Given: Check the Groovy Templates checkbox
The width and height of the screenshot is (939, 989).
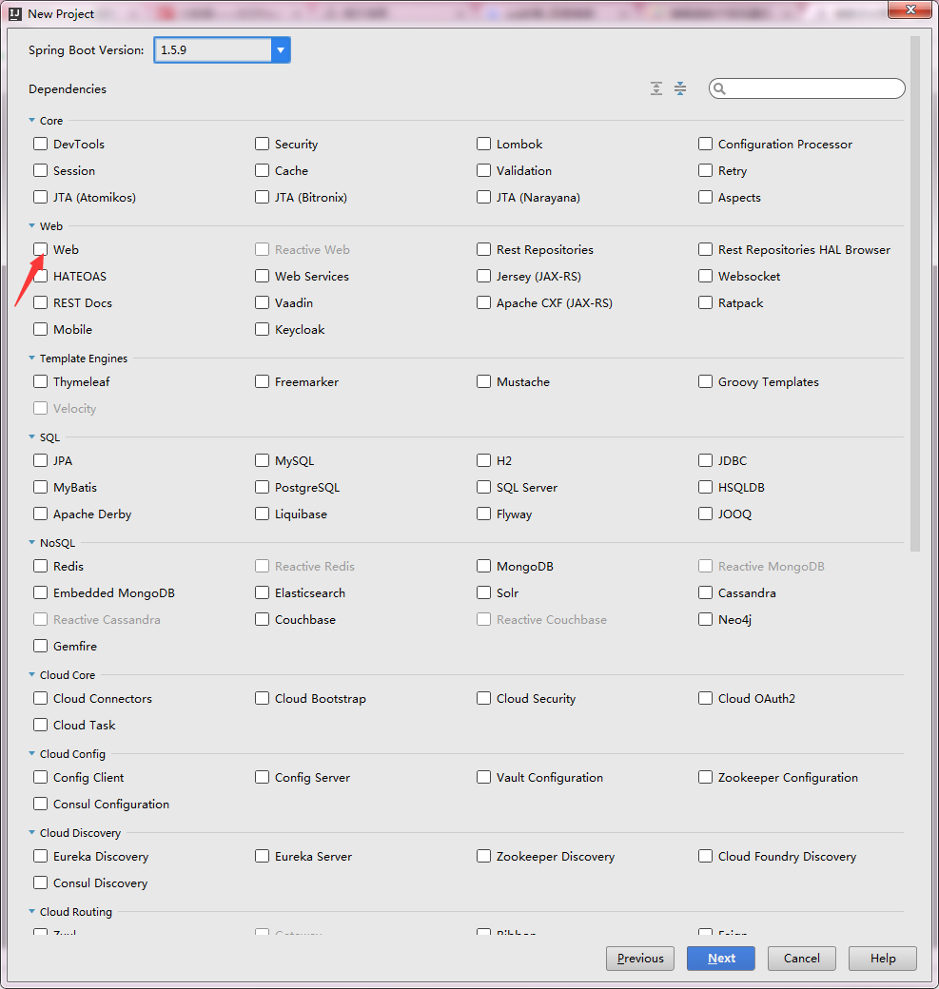Looking at the screenshot, I should [705, 381].
